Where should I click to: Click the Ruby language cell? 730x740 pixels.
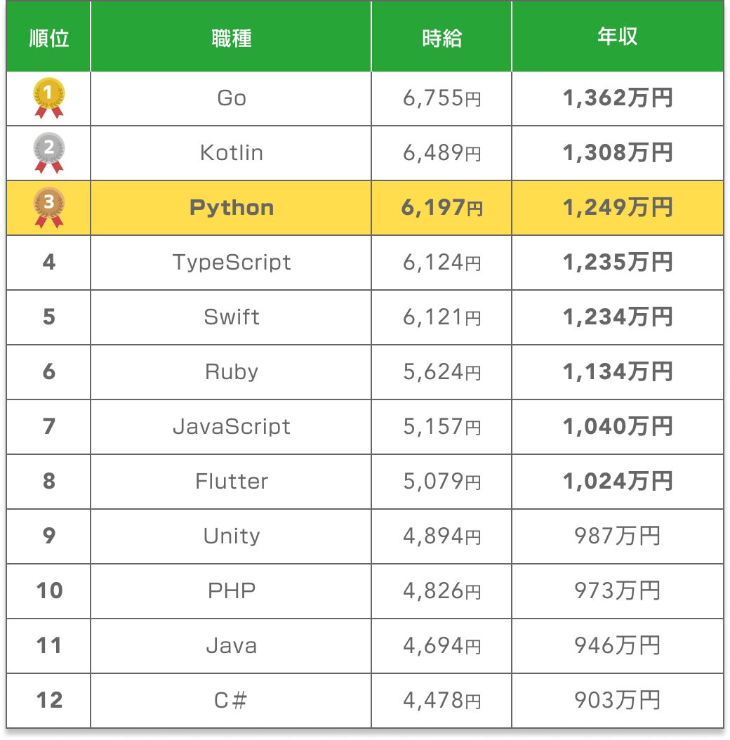pyautogui.click(x=231, y=372)
